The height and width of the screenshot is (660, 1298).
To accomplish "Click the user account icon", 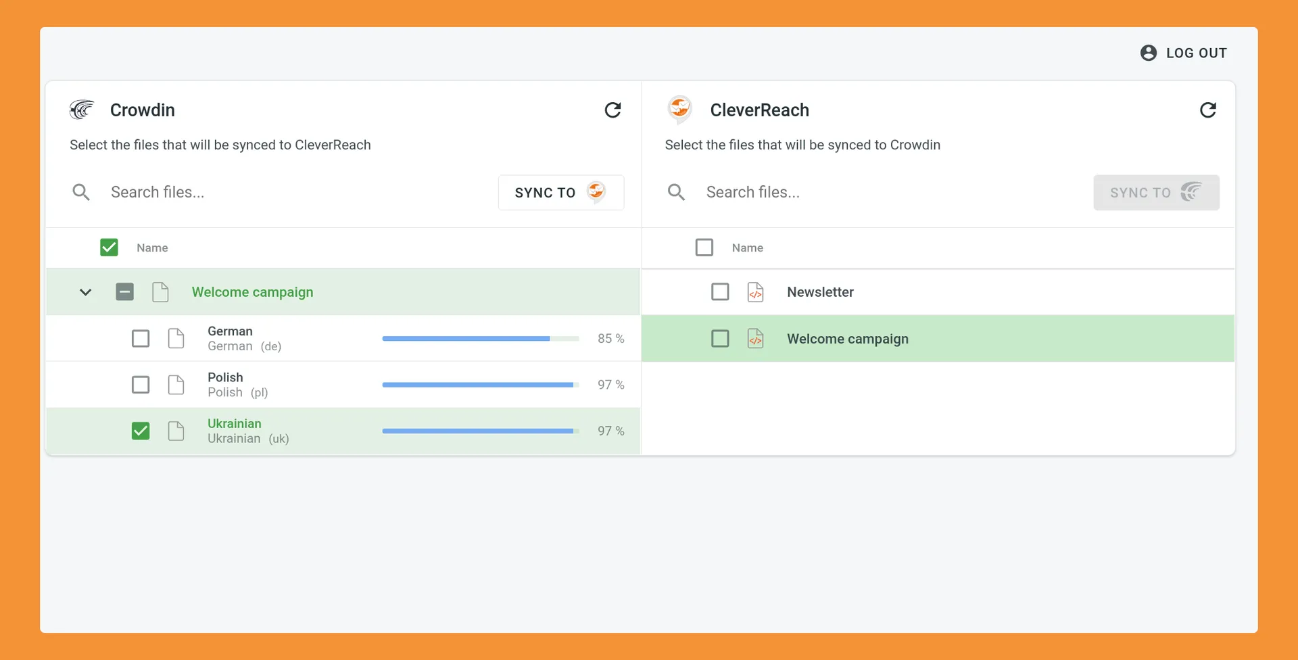I will [x=1149, y=53].
